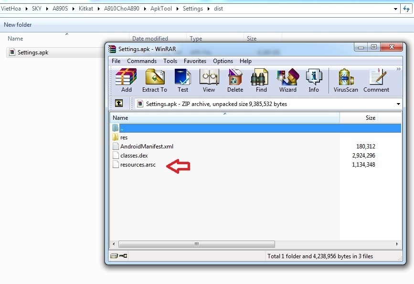The width and height of the screenshot is (414, 284).
Task: Click the 1,134,348 size value
Action: 363,165
